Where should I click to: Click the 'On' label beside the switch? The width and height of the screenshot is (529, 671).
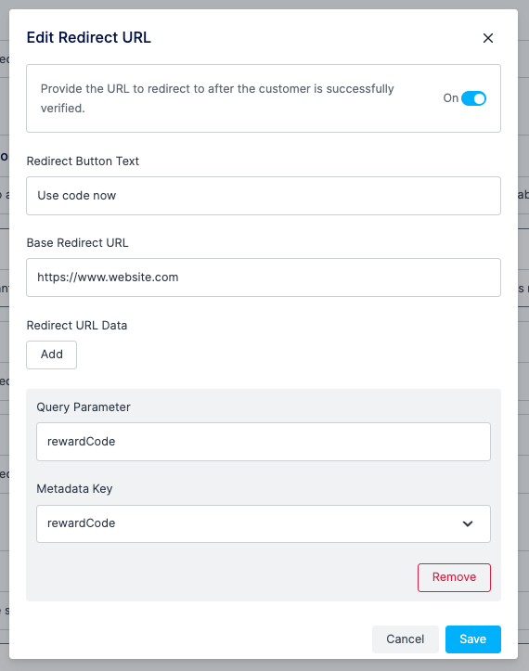pyautogui.click(x=451, y=98)
